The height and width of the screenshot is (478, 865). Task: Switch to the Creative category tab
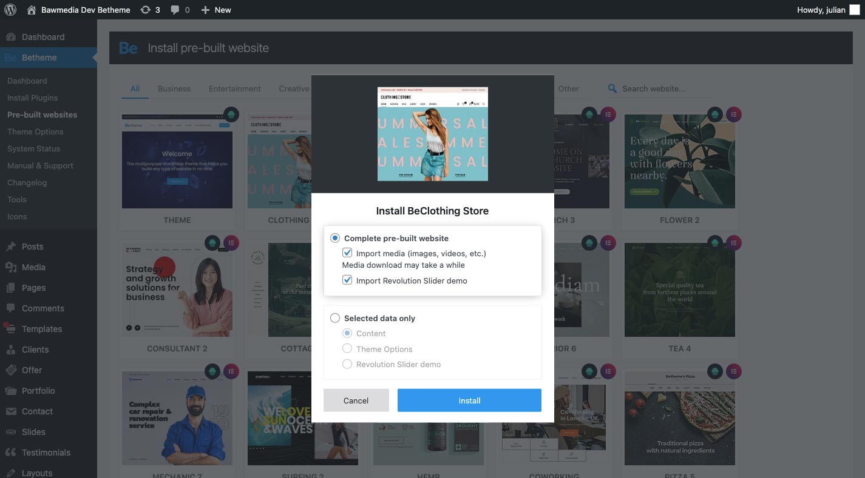coord(294,88)
